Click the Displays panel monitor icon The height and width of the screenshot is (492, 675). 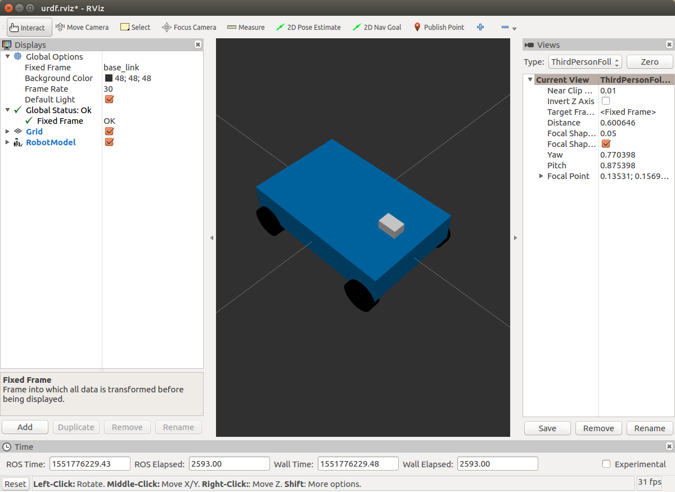click(x=7, y=44)
